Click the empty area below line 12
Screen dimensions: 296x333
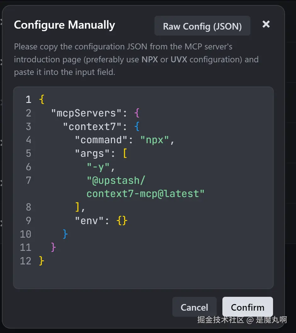click(x=143, y=277)
